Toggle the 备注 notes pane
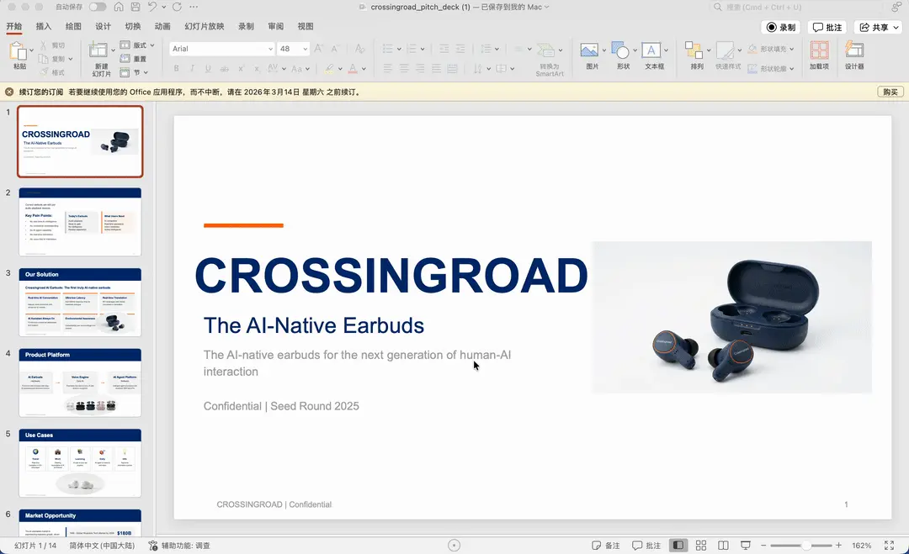The width and height of the screenshot is (909, 554). click(606, 546)
